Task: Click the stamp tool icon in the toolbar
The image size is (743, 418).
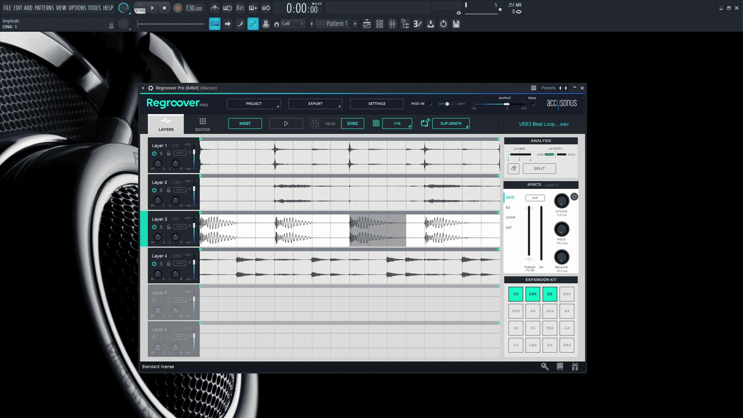Action: (266, 24)
